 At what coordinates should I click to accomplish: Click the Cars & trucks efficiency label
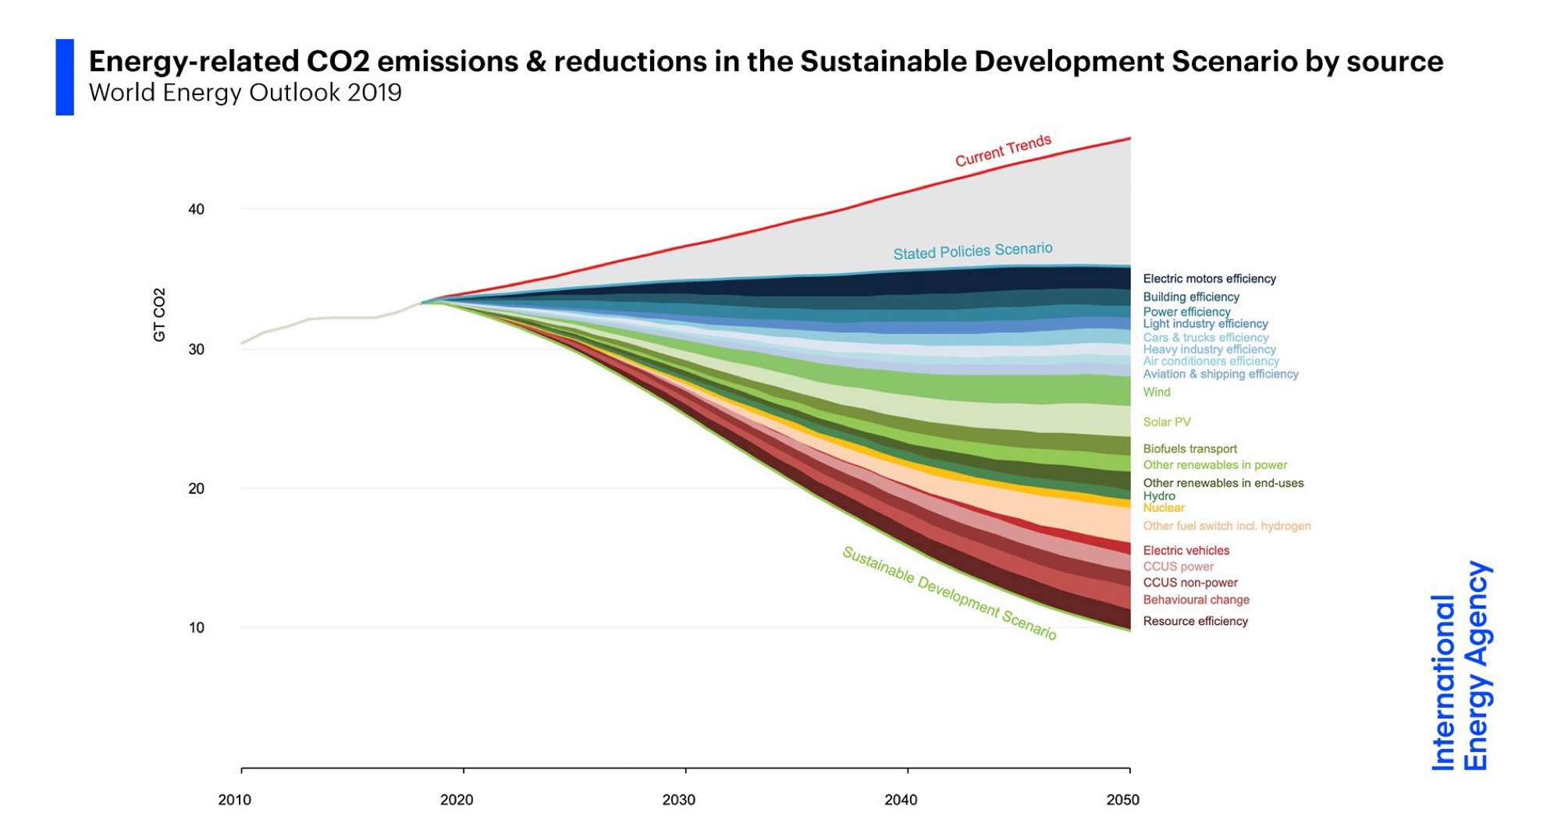pyautogui.click(x=1205, y=337)
